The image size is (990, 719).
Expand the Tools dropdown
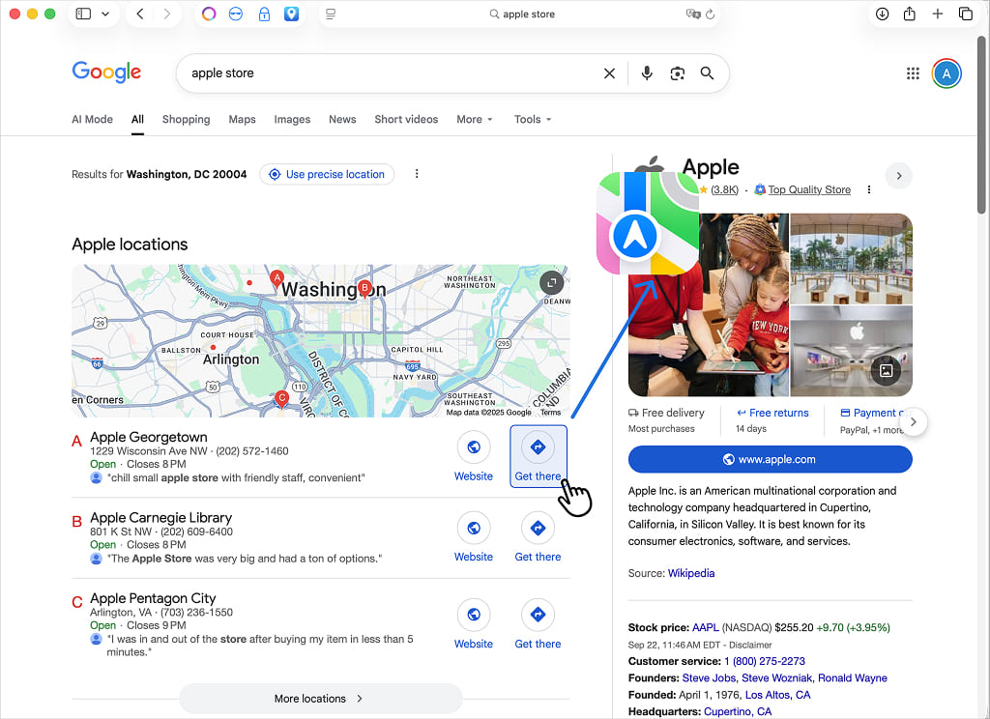[x=533, y=120]
